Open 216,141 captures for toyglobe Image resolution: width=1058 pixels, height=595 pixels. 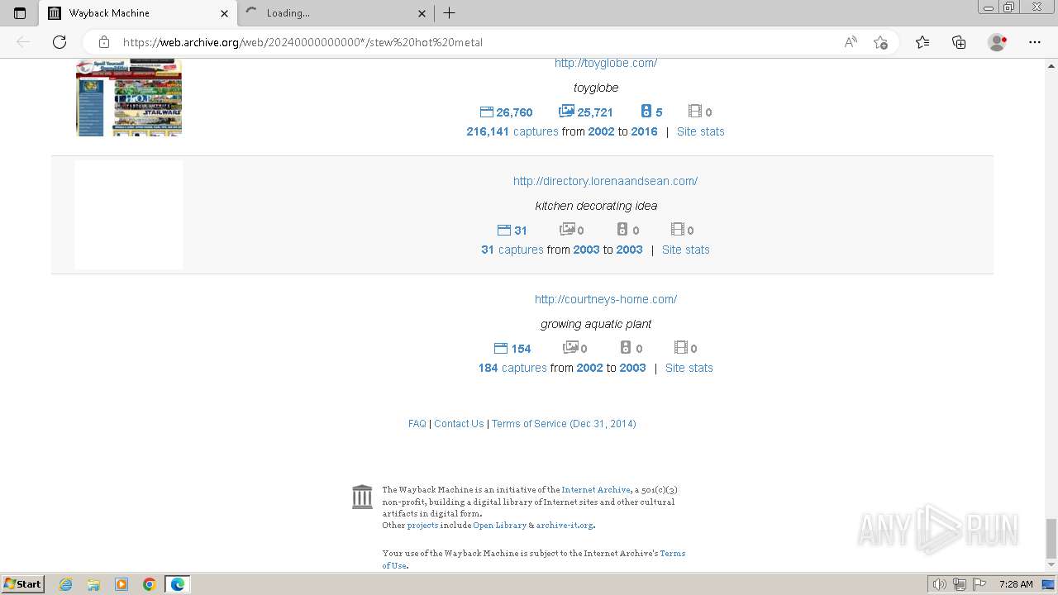(x=512, y=131)
